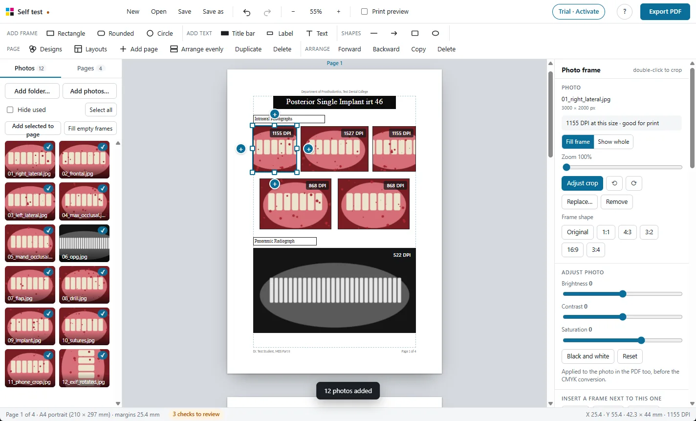Viewport: 696px width, 421px height.
Task: Open page Designs
Action: pos(45,49)
